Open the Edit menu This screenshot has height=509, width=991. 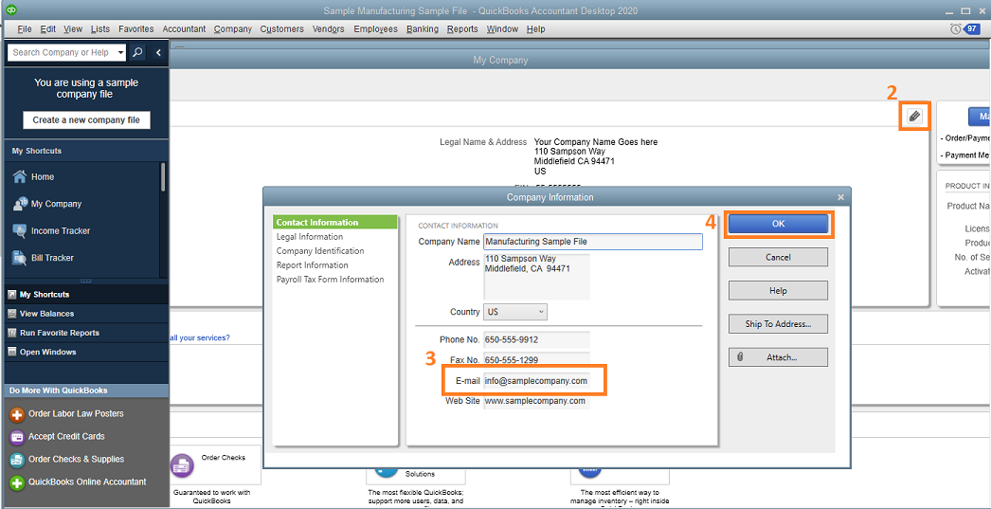(x=47, y=29)
